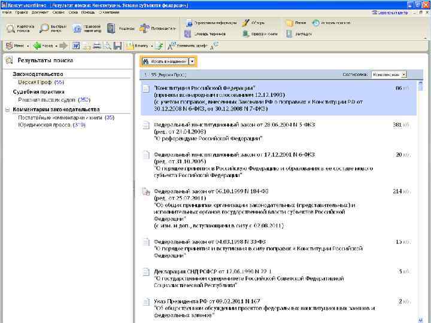Open Указ Президента РФ N 167
431x323 pixels.
point(278,308)
